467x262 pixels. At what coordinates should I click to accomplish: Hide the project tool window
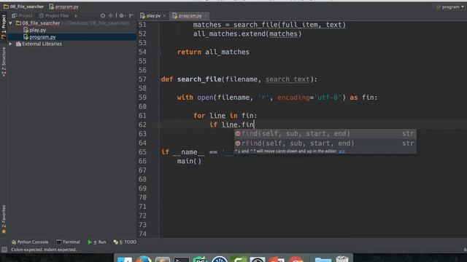(131, 15)
